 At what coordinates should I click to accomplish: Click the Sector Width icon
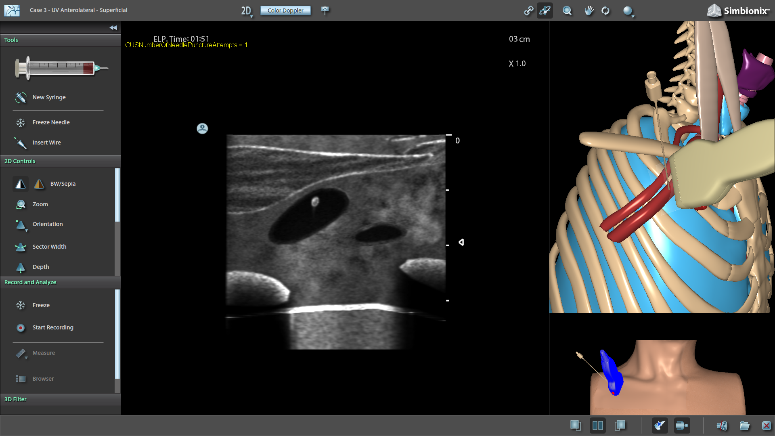(x=21, y=247)
